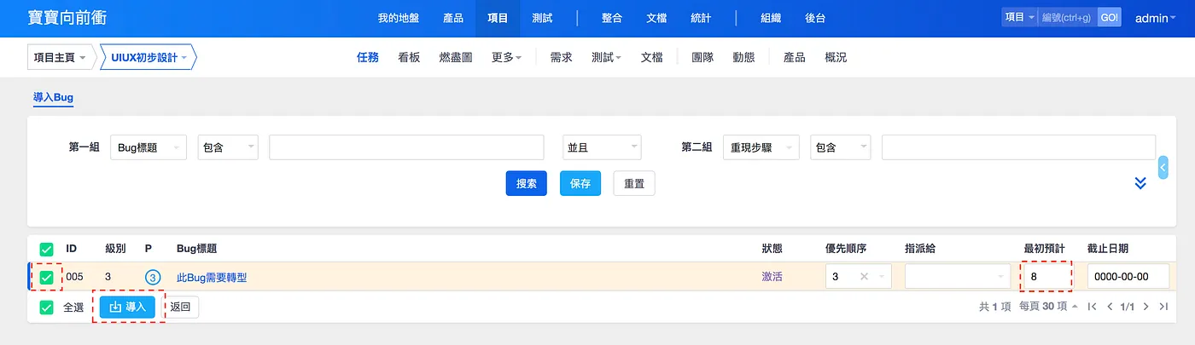Focus the second group search value field
Screen dimensions: 1195x345
click(1018, 147)
